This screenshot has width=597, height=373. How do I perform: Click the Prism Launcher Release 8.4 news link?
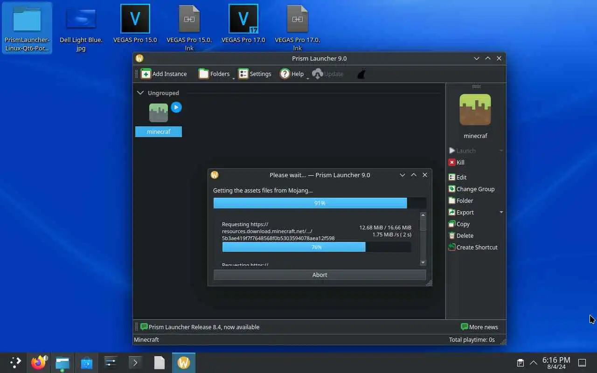[x=200, y=327]
